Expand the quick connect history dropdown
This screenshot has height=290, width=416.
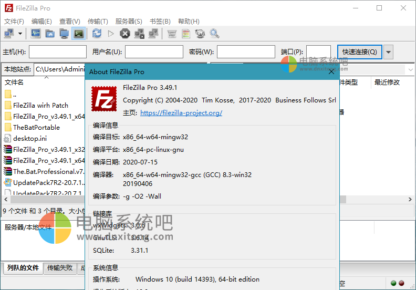pyautogui.click(x=388, y=51)
